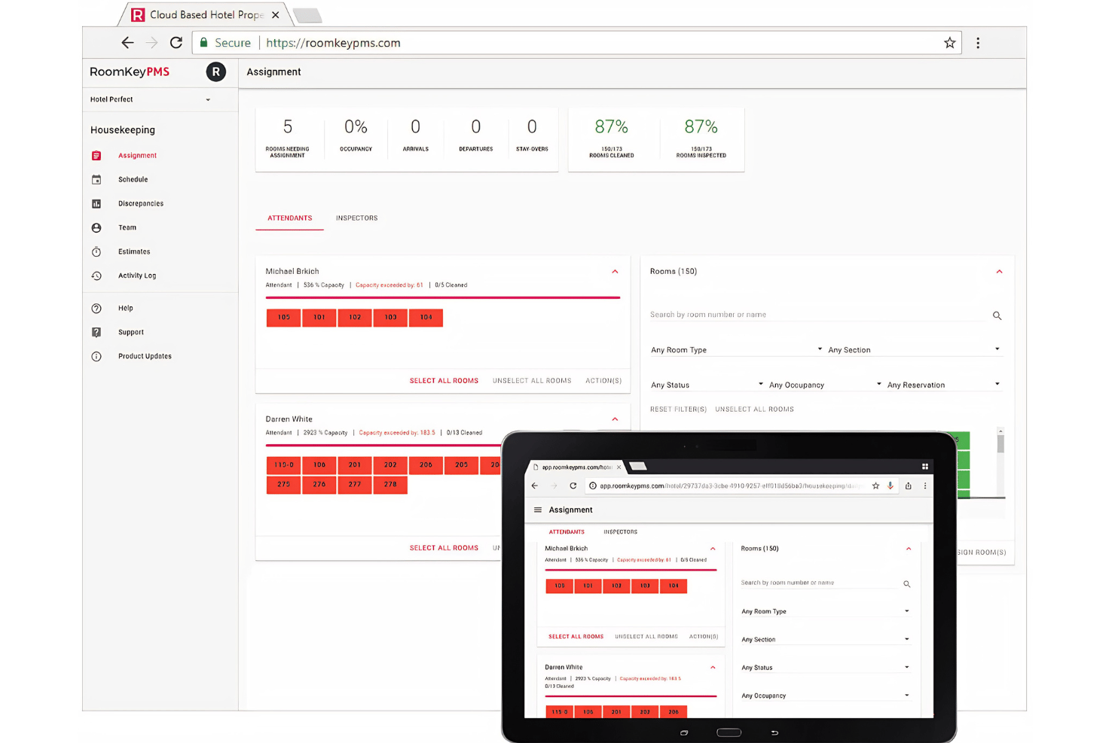Click the browser forward arrow
This screenshot has width=1115, height=743.
pos(151,43)
